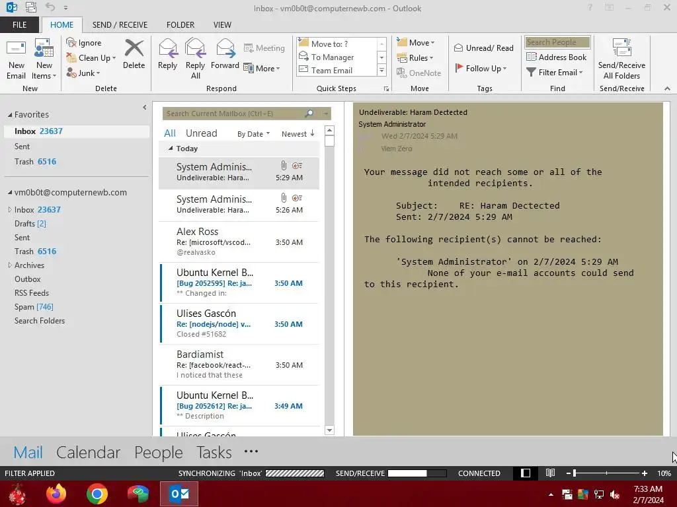Open the 5:26 AM System Administrator email
The image size is (677, 507).
tap(239, 205)
